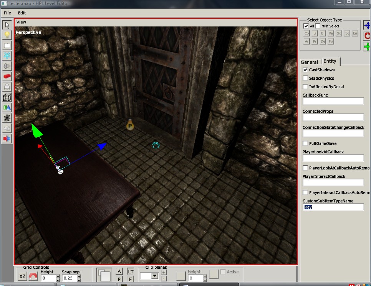Click the CallbackFunc text field
Viewport: 371px width, 286px height.
pos(333,101)
